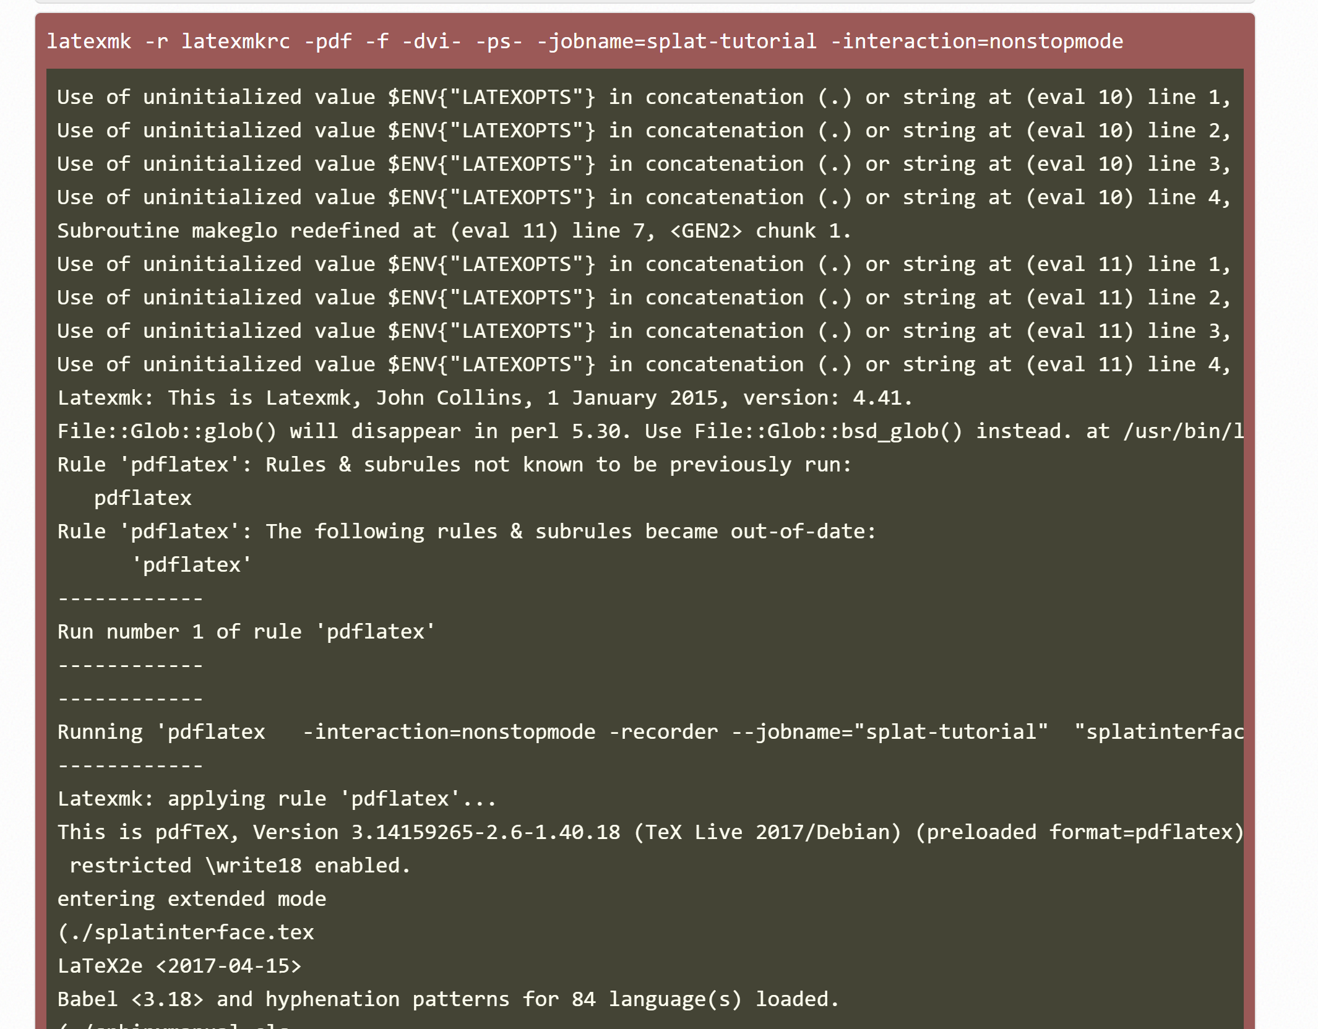1318x1029 pixels.
Task: Click the Rule 'pdflatex' subrules line
Action: [454, 463]
